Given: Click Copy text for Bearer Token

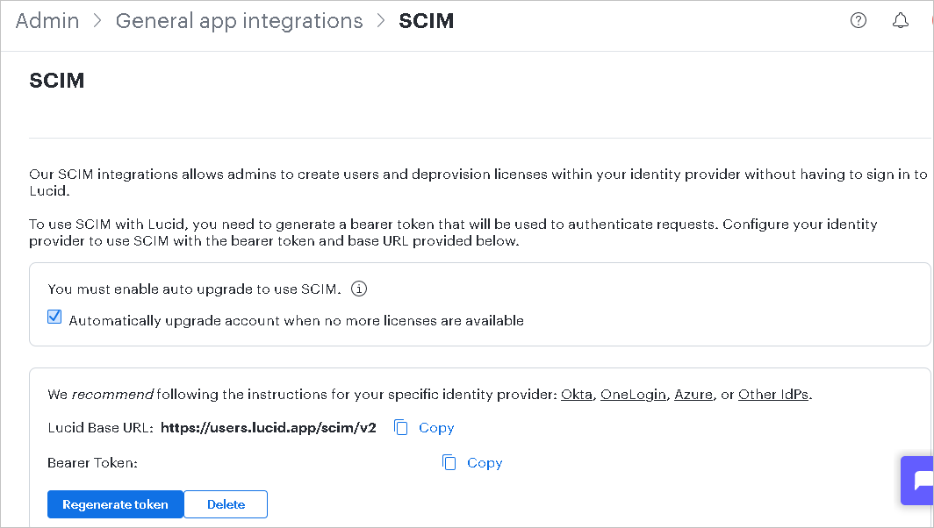Looking at the screenshot, I should tap(485, 463).
